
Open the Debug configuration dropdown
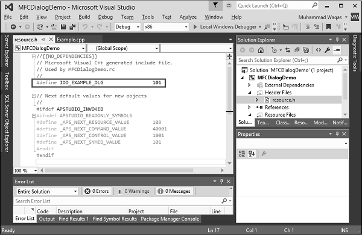pos(127,27)
